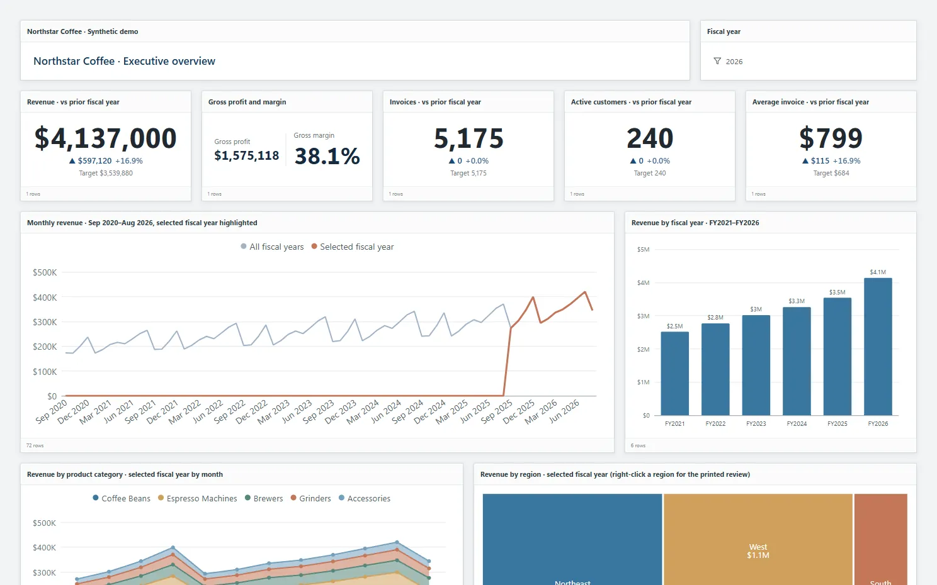Click the $4.1M label above FY2026 bar

[x=878, y=272]
